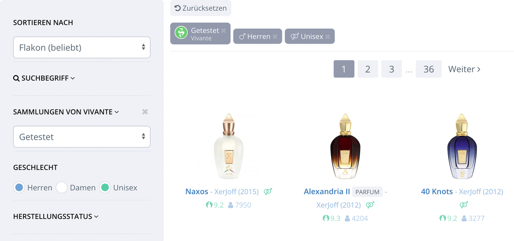Clear the Sammlungen von Vivante filter

tap(145, 112)
